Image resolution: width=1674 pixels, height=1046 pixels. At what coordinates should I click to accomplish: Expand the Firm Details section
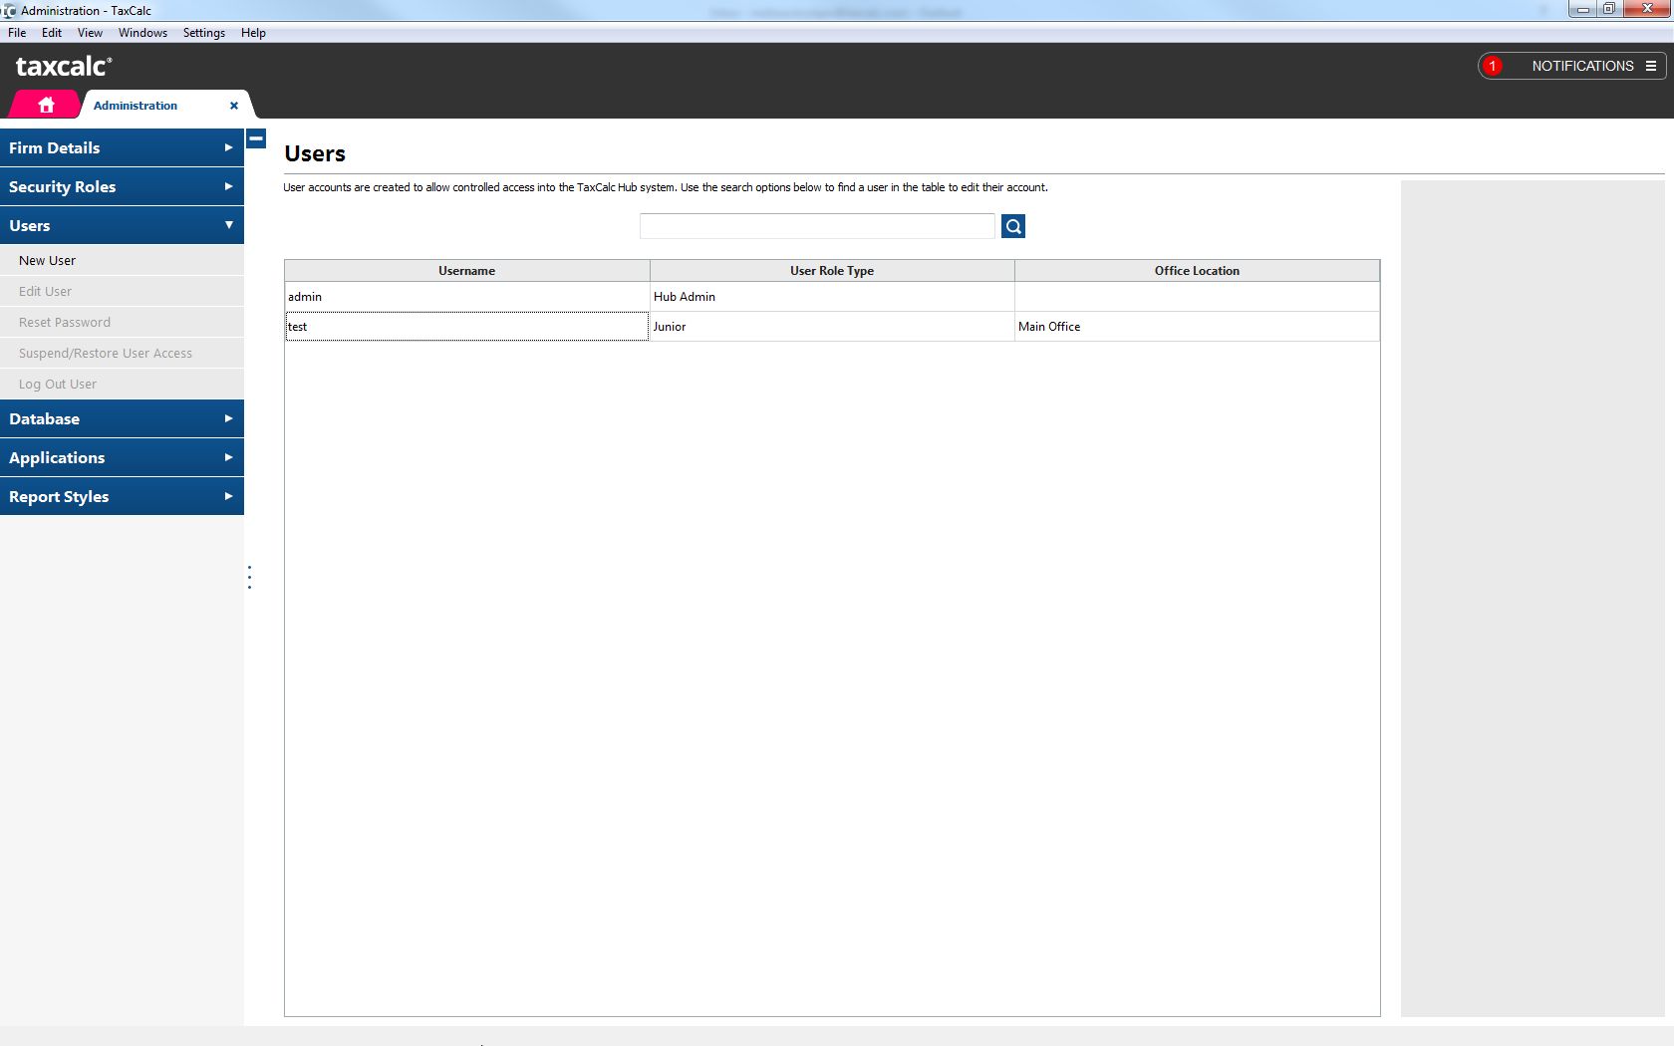point(122,147)
